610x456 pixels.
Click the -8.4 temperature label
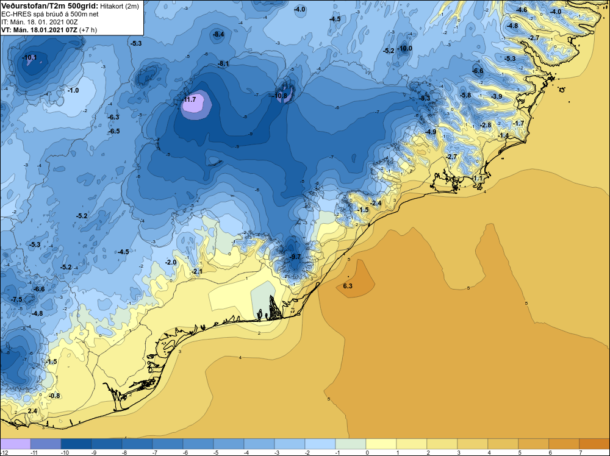click(x=218, y=35)
